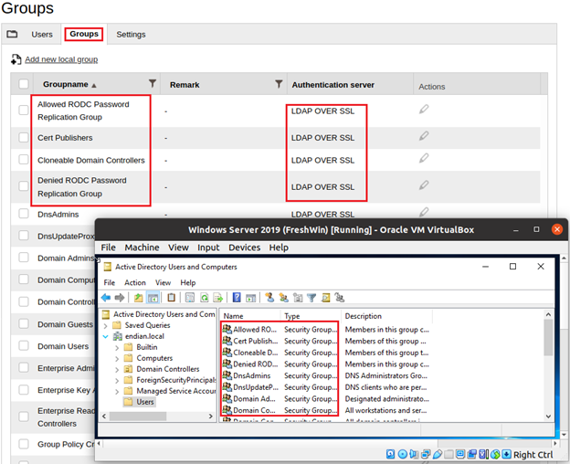570x464 pixels.
Task: Click the network adapters icon in VirtualBox status bar
Action: tap(426, 454)
